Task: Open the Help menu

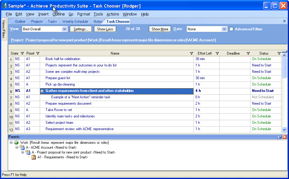Action: (145, 14)
